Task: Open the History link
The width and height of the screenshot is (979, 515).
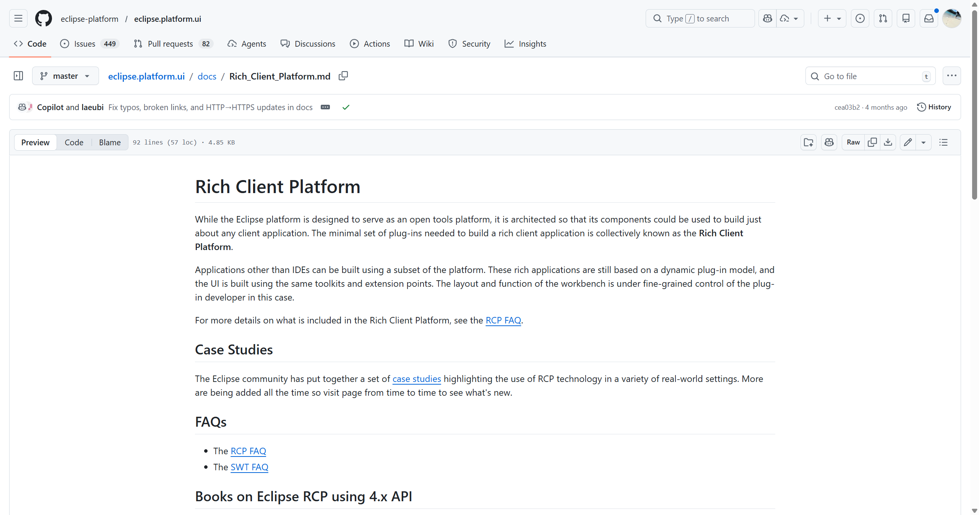Action: (x=934, y=107)
